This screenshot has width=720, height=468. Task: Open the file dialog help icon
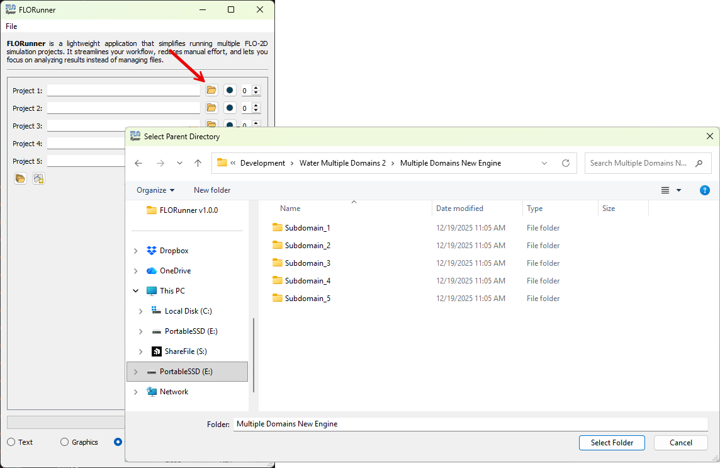(x=705, y=190)
